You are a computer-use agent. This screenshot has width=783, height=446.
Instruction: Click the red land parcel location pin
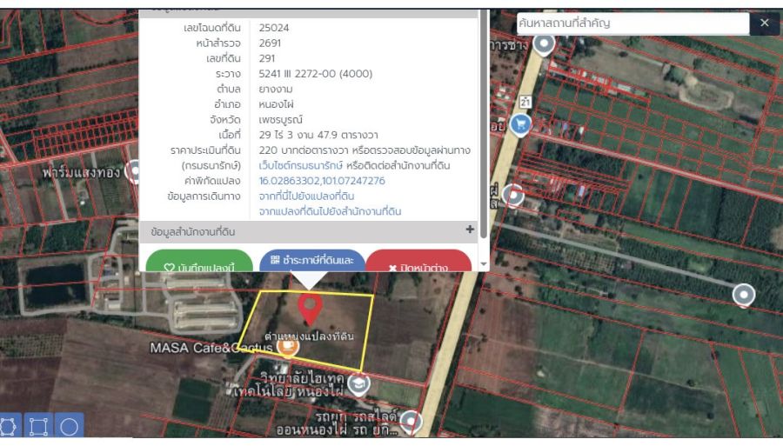310,309
